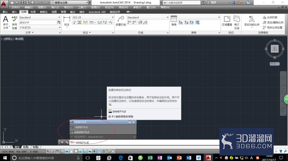The height and width of the screenshot is (161, 288).
Task: Switch to the 参数化 ribbon tab
Action: click(x=43, y=12)
